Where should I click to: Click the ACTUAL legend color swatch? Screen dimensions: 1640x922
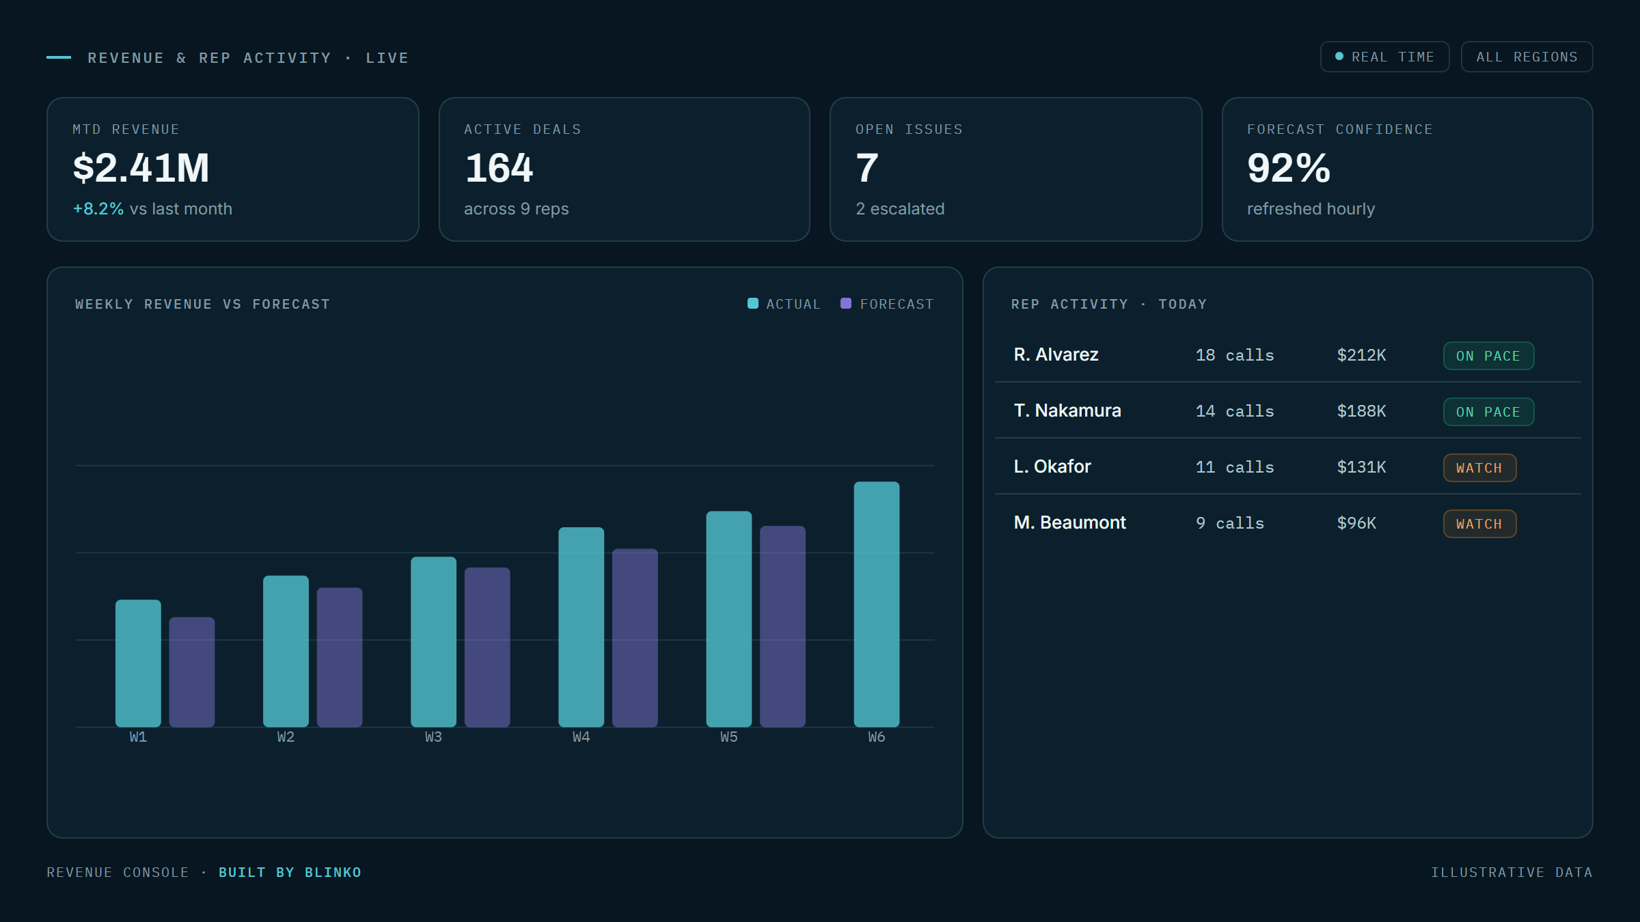click(x=752, y=303)
